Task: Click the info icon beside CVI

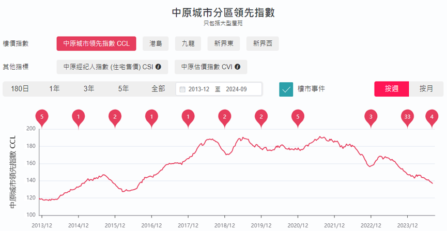Action: (x=238, y=67)
